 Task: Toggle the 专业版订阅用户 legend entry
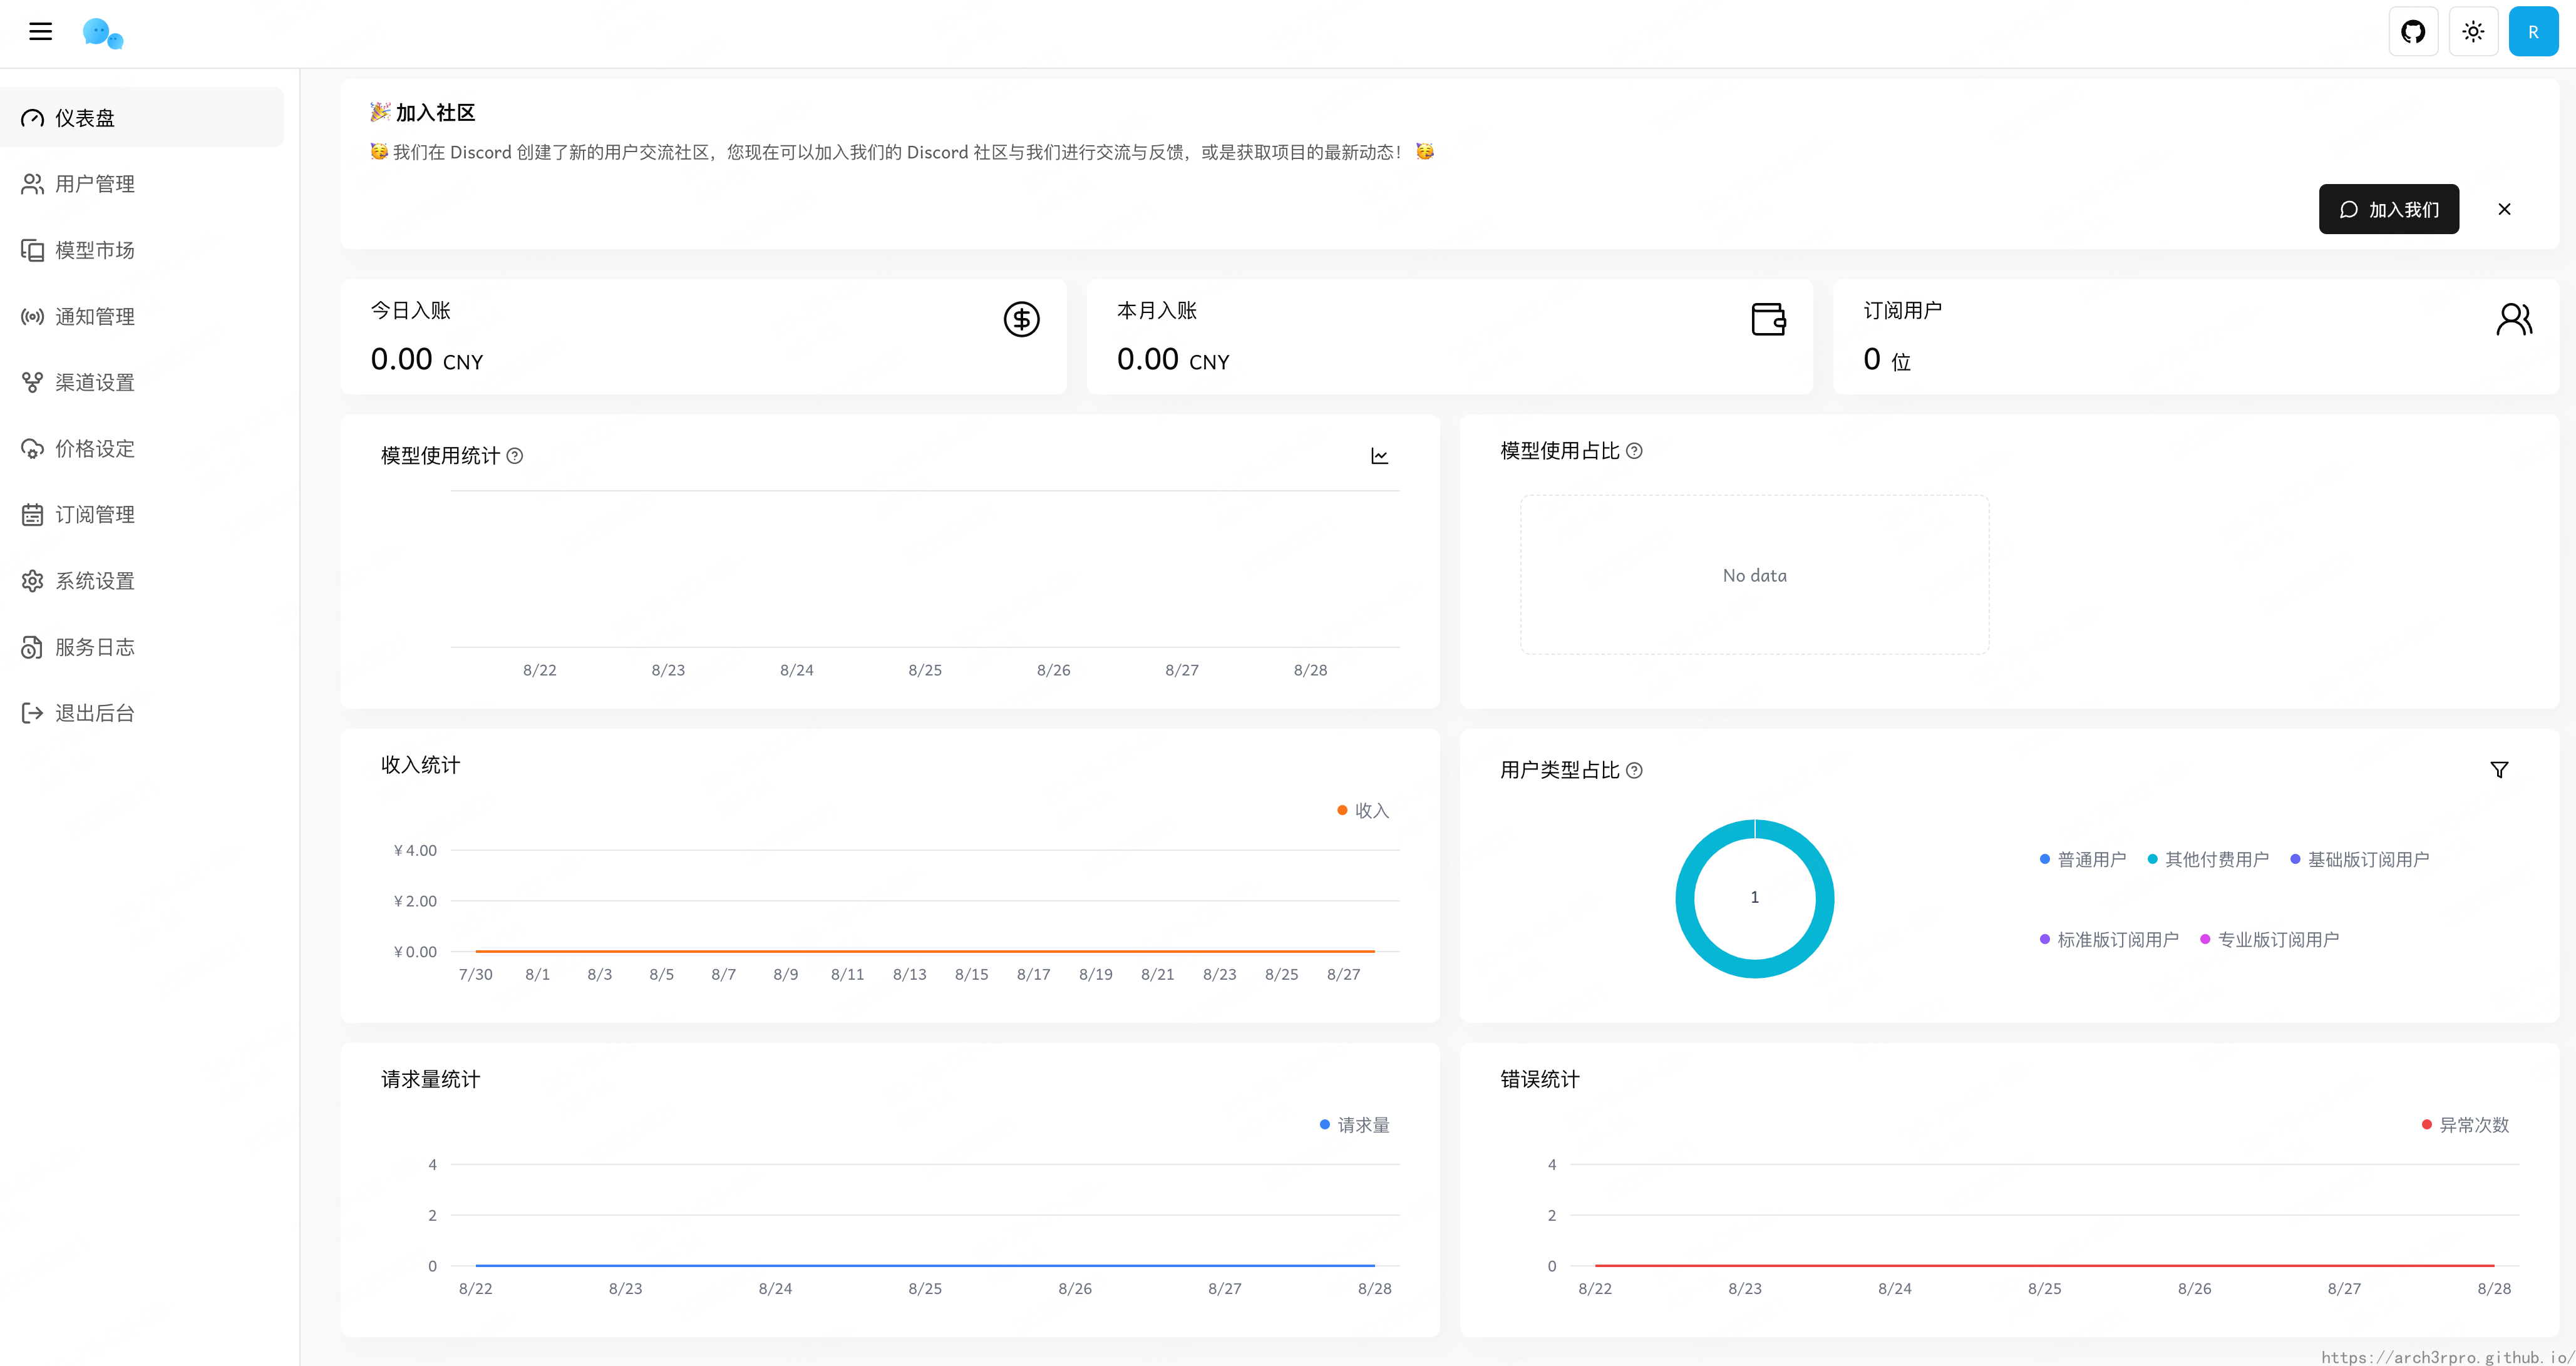click(x=2270, y=940)
